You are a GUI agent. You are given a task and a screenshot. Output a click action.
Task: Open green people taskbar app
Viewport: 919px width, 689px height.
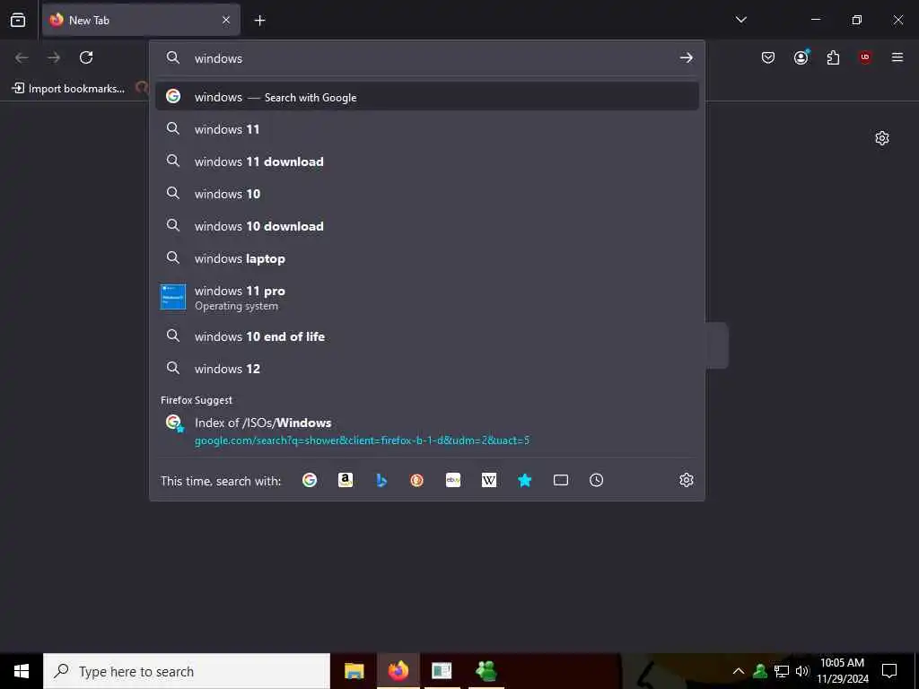[x=486, y=671]
